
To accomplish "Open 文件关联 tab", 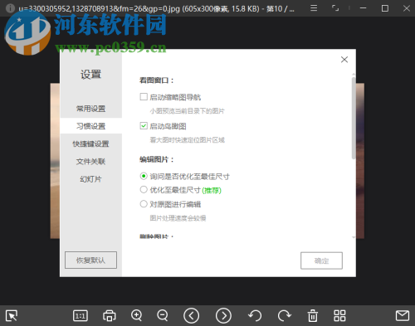I will [x=90, y=162].
